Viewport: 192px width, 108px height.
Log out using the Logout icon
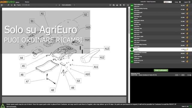pos(190,2)
